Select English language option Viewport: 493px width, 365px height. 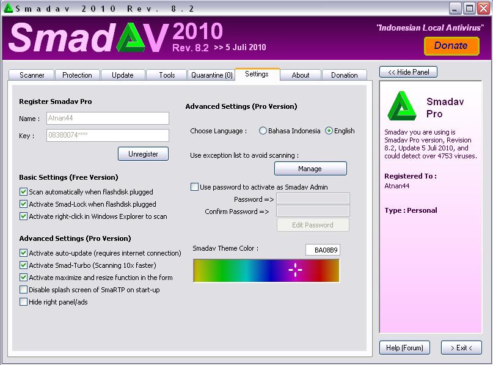329,131
